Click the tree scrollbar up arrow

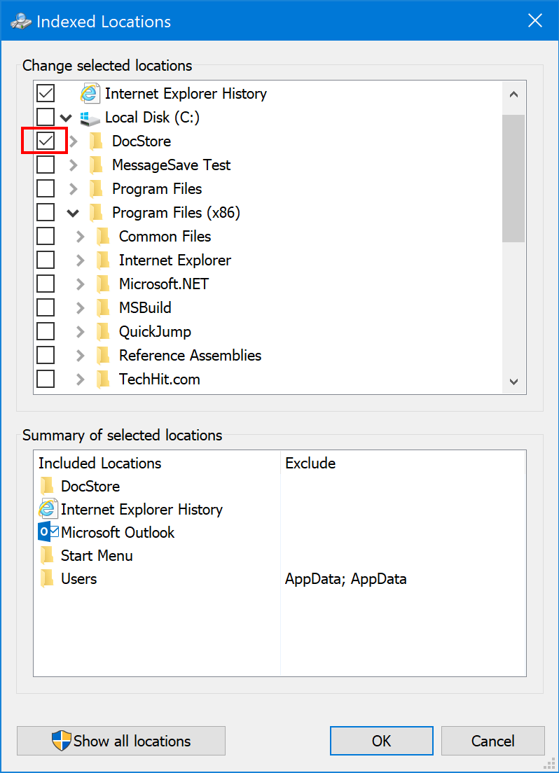pyautogui.click(x=513, y=94)
